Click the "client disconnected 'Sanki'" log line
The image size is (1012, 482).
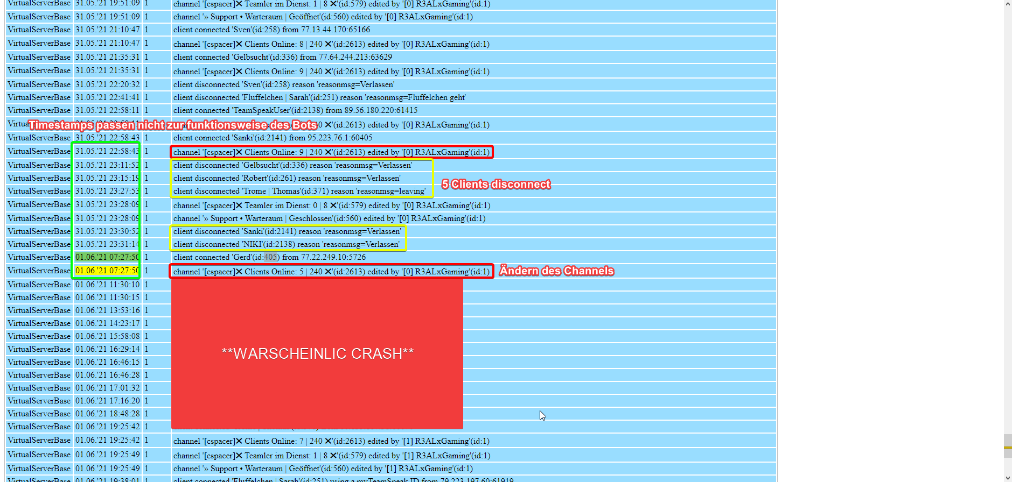(x=287, y=231)
